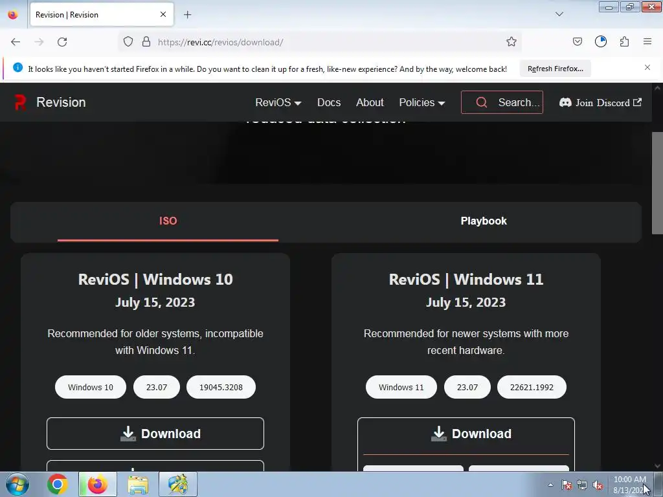Click the Refresh Firefox button
Image resolution: width=663 pixels, height=497 pixels.
point(555,69)
